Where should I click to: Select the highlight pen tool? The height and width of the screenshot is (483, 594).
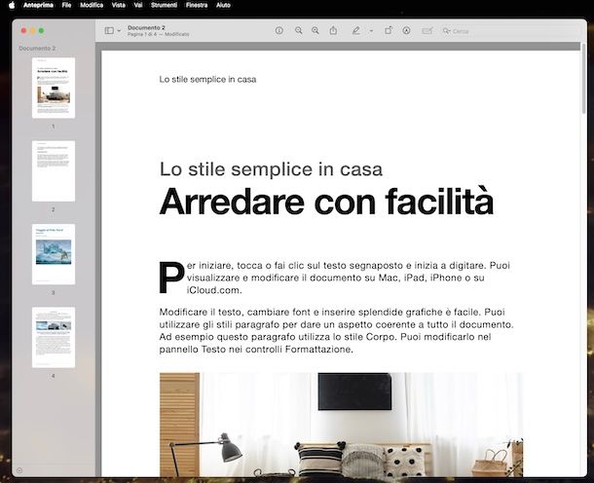(x=355, y=31)
